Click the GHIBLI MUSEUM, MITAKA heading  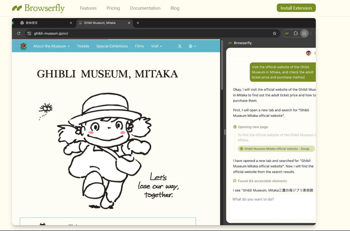click(108, 74)
